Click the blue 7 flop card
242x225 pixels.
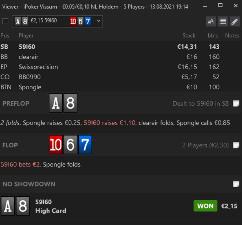[85, 145]
